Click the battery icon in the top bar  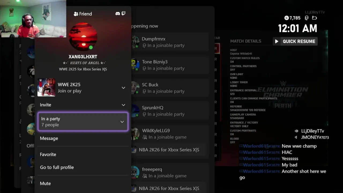click(315, 18)
